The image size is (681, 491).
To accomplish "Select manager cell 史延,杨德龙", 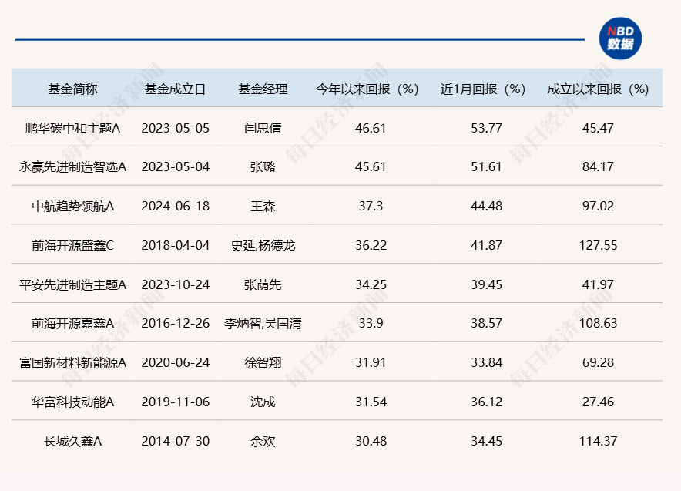I will click(x=263, y=245).
